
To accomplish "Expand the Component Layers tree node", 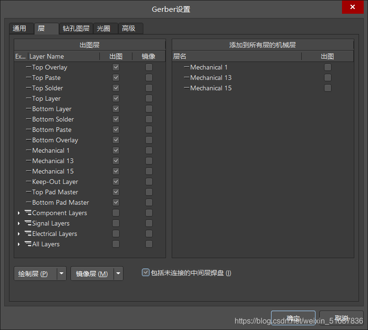I will pyautogui.click(x=19, y=213).
